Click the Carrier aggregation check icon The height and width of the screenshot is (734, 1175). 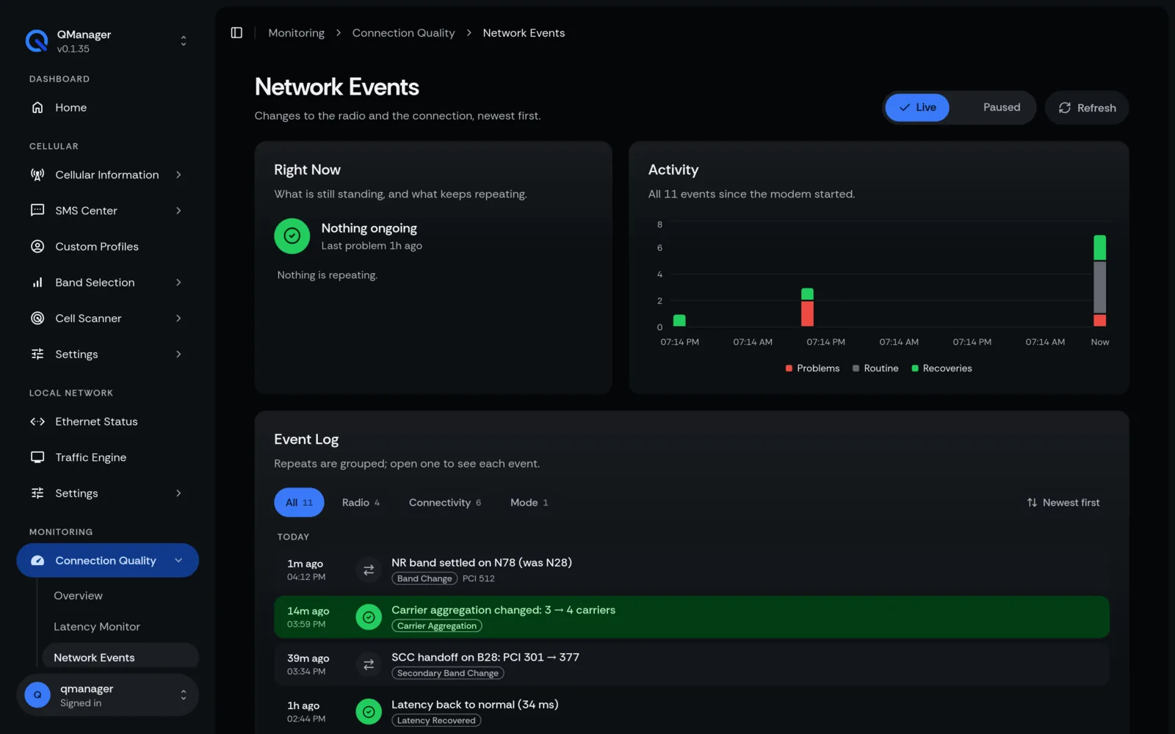click(x=369, y=617)
